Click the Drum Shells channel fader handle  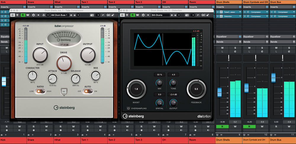click(220, 93)
